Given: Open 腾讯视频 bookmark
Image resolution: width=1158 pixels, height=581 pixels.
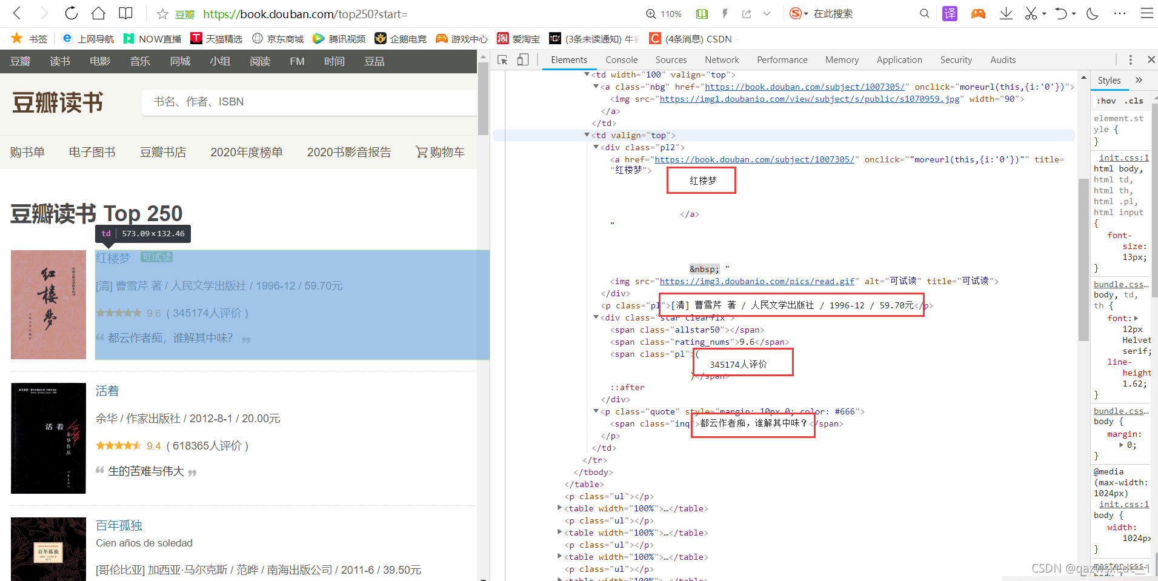Looking at the screenshot, I should pos(339,39).
